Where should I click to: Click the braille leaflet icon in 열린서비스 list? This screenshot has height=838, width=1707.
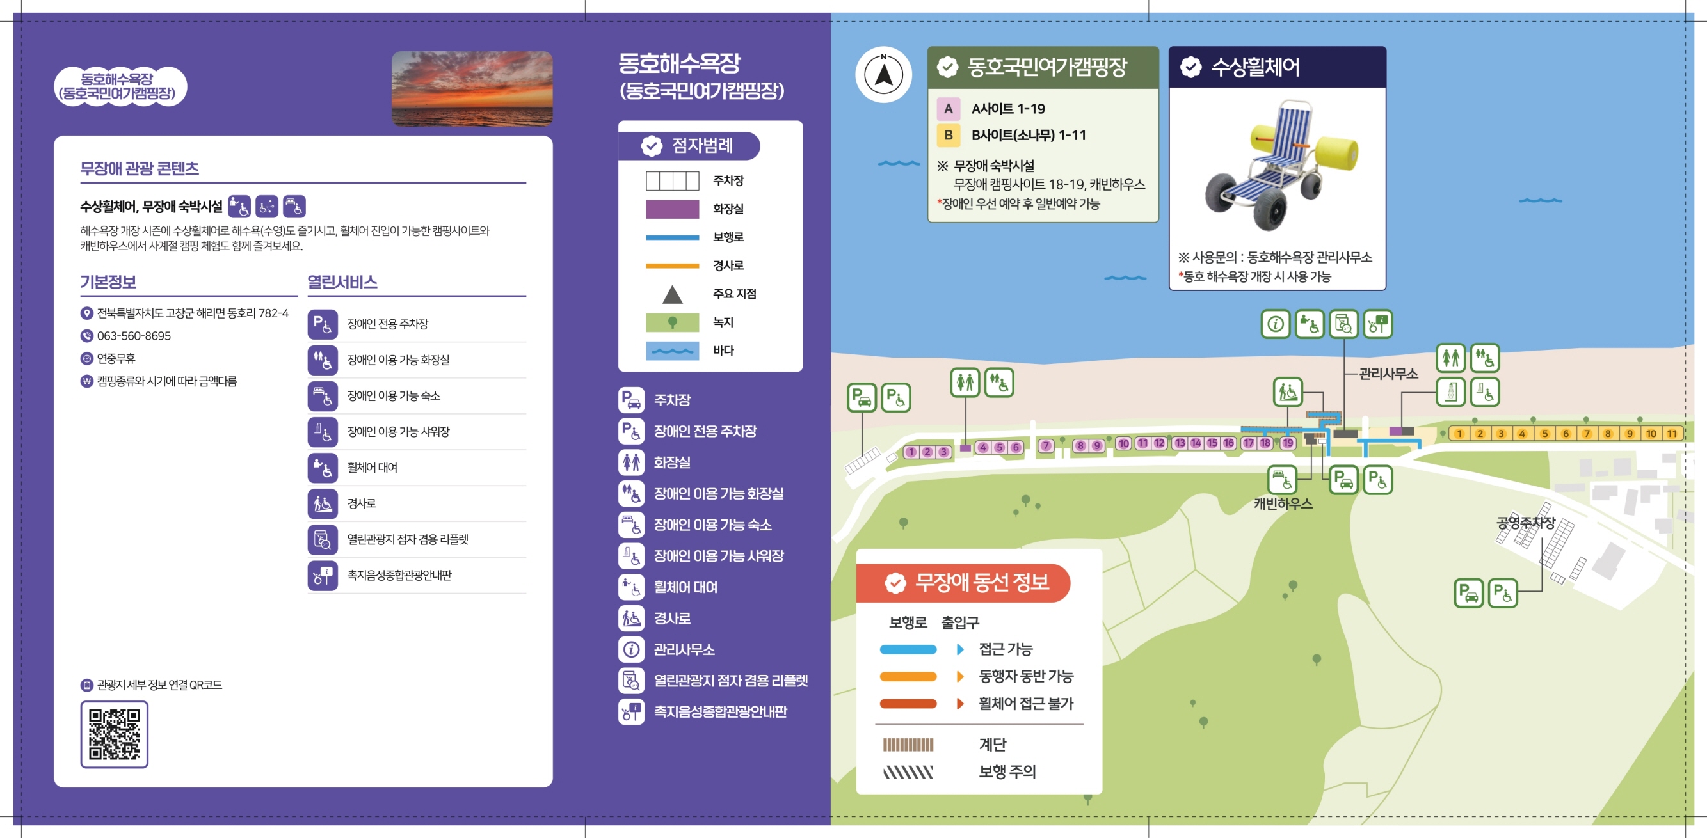click(x=323, y=539)
